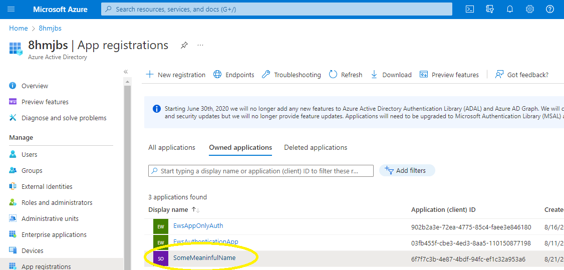Open Devices in the sidebar
Image resolution: width=564 pixels, height=270 pixels.
click(x=33, y=250)
